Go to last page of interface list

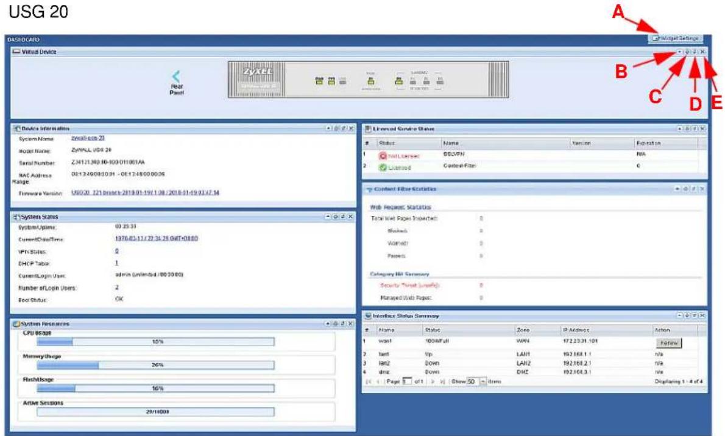pyautogui.click(x=442, y=381)
